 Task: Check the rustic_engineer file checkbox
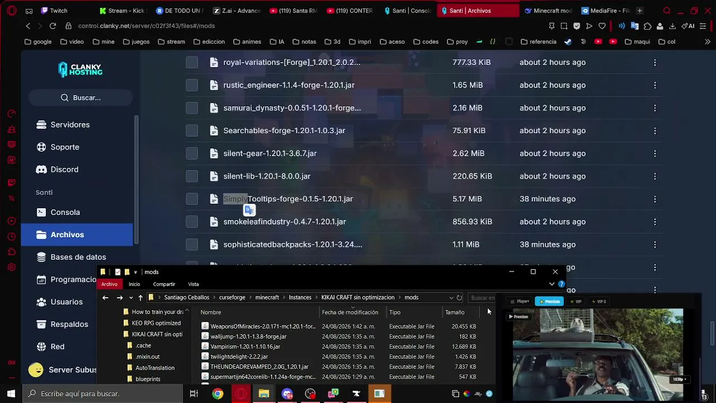[192, 85]
